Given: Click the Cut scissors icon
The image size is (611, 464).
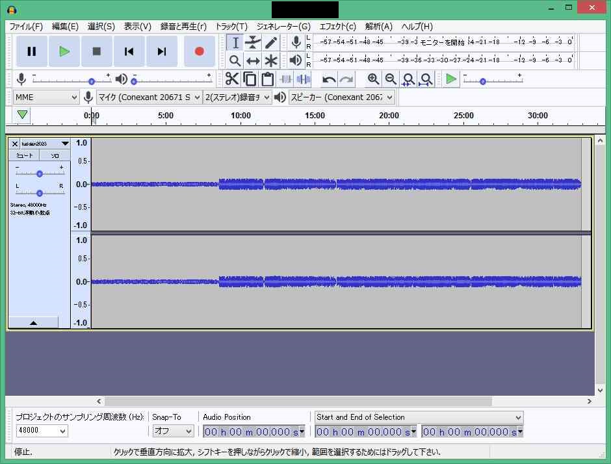Looking at the screenshot, I should coord(232,79).
